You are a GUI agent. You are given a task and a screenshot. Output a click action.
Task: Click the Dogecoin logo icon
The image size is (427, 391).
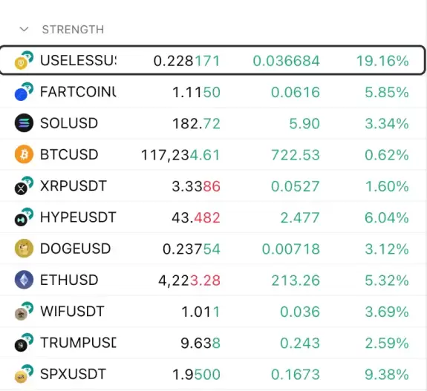point(24,249)
